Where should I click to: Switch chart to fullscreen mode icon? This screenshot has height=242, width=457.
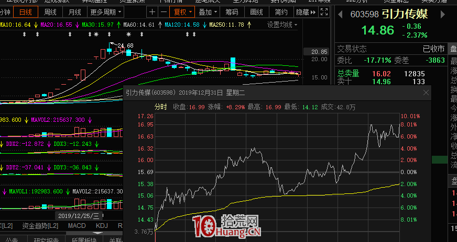coord(324,12)
